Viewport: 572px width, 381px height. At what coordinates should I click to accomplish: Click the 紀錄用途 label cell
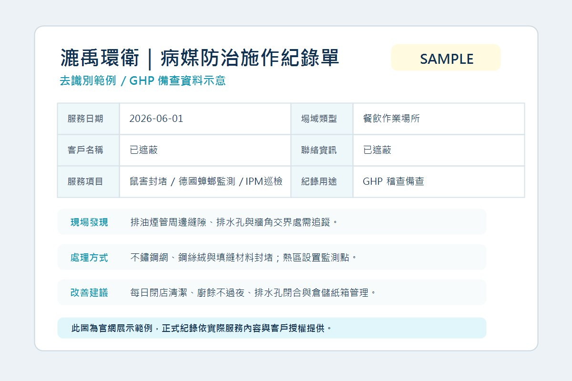click(322, 181)
